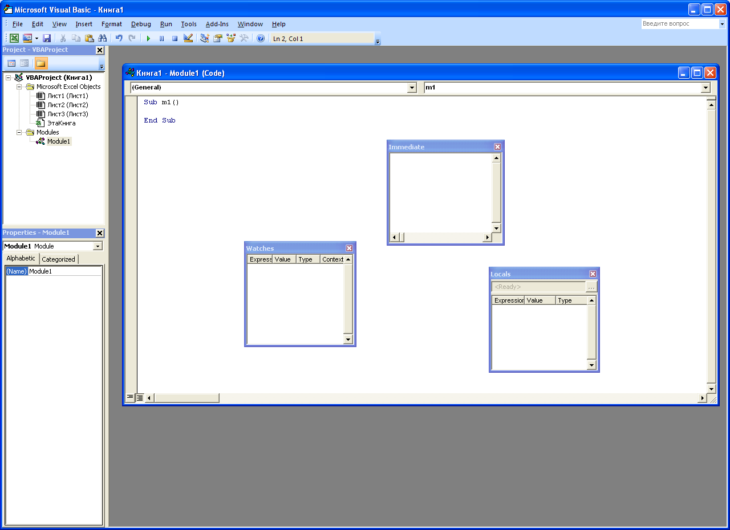
Task: Close the Properties - Module1 panel
Action: 100,233
